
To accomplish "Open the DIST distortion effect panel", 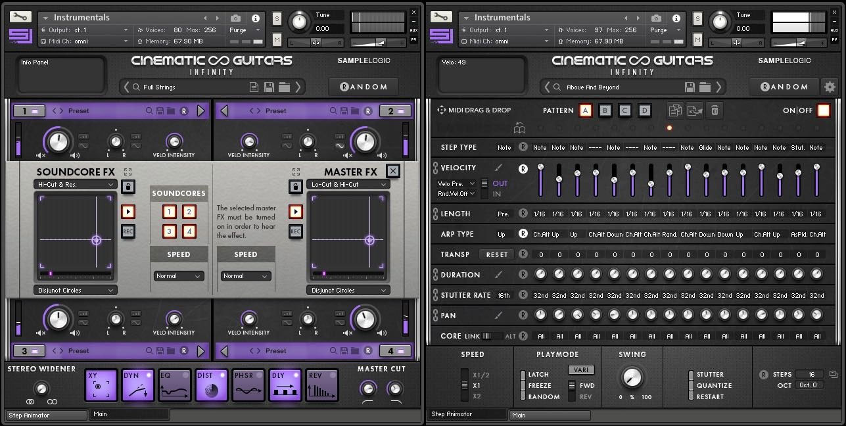I will coord(212,385).
